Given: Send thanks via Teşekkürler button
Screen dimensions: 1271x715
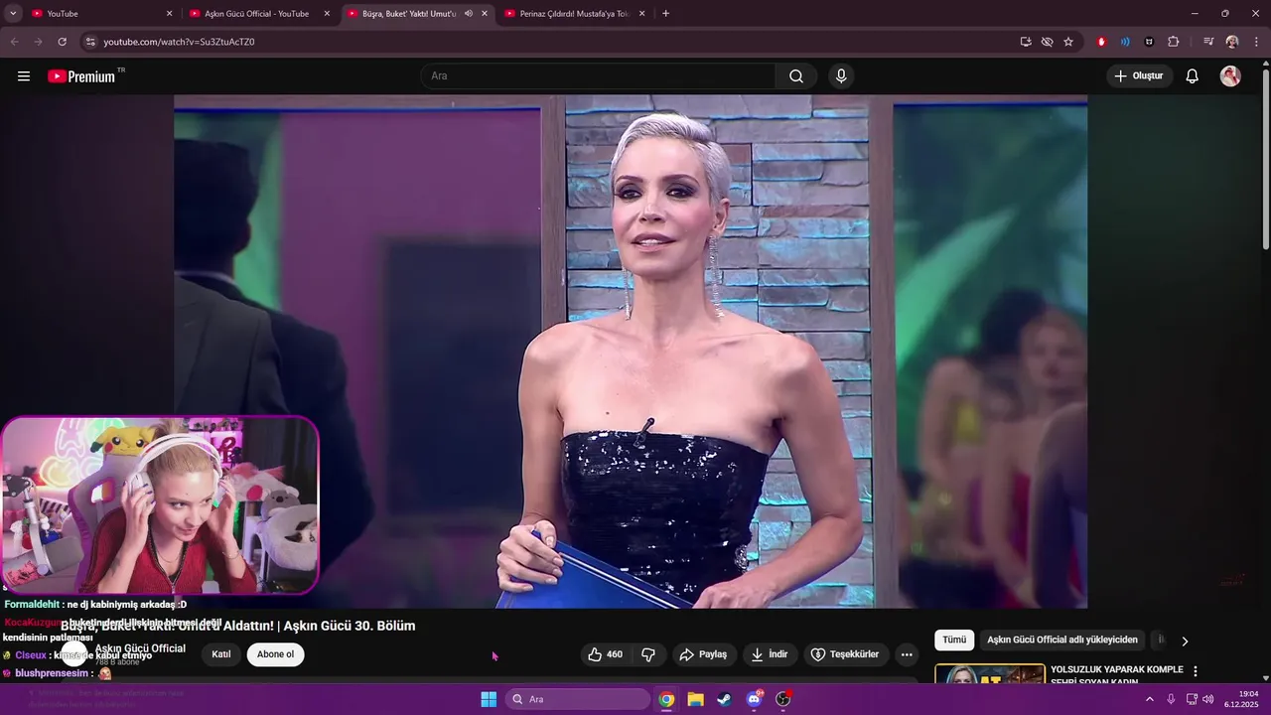Looking at the screenshot, I should [x=845, y=654].
